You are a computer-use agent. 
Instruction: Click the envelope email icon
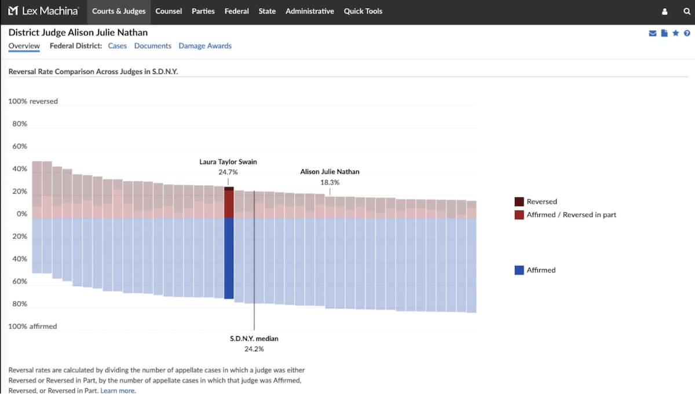[653, 34]
